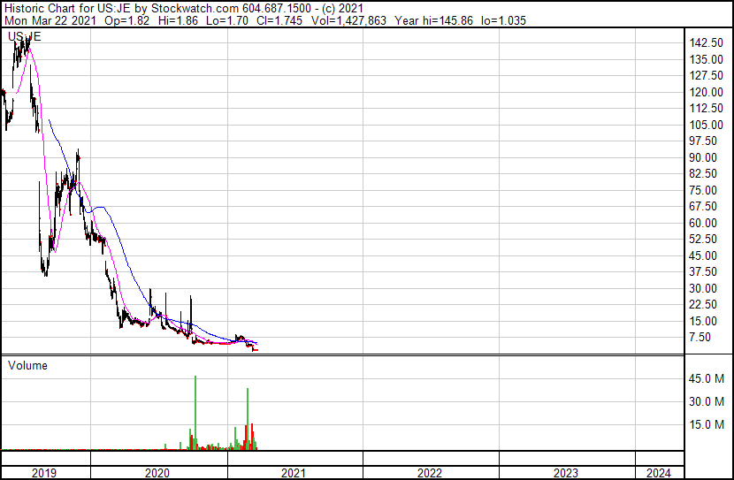734x480 pixels.
Task: Select the 15.0 M volume axis label
Action: click(x=707, y=424)
